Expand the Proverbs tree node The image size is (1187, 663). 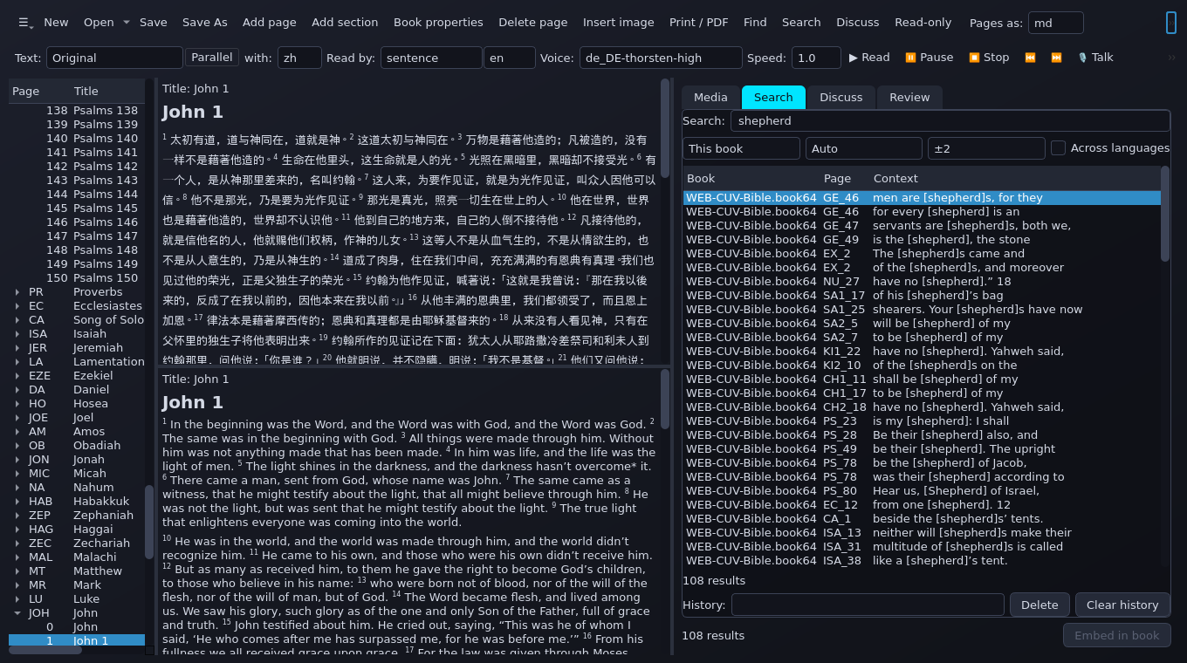(17, 292)
